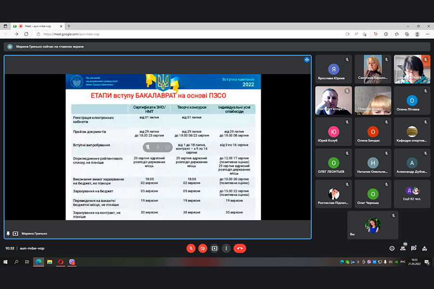Select the Ярослава Юркив participant tile
This screenshot has height=289, width=434.
pyautogui.click(x=334, y=69)
